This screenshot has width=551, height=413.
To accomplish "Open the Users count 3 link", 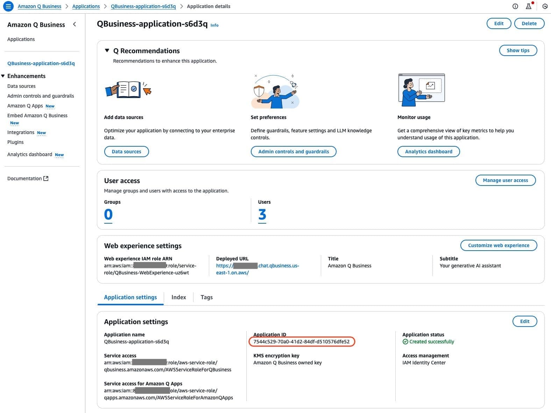I will [x=262, y=215].
